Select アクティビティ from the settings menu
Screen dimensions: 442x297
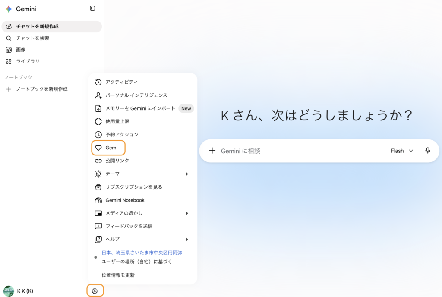pyautogui.click(x=142, y=82)
